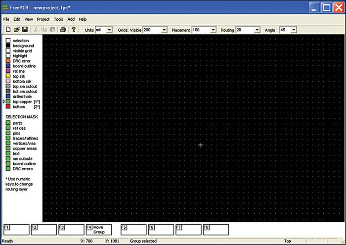Click the copy toolbar icon
This screenshot has height=245, width=346.
(44, 30)
